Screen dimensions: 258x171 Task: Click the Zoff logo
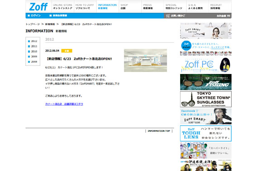pyautogui.click(x=38, y=7)
